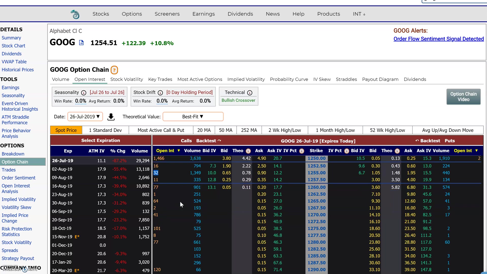Image resolution: width=487 pixels, height=274 pixels.
Task: Enable the 20 MA overlay
Action: [203, 130]
